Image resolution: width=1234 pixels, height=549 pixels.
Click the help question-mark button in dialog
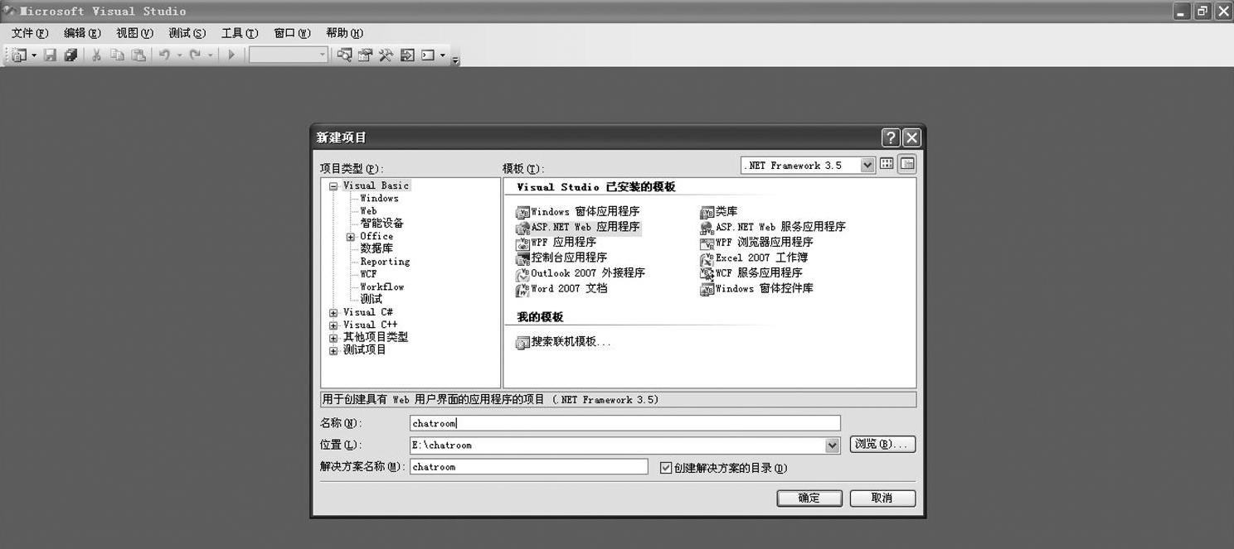(891, 137)
